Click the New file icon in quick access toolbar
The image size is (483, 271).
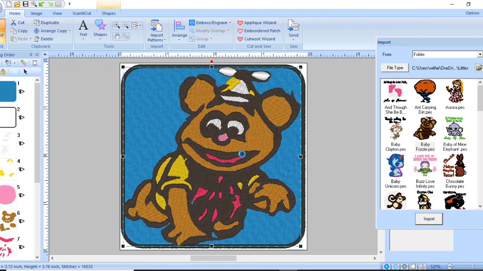[x=9, y=4]
